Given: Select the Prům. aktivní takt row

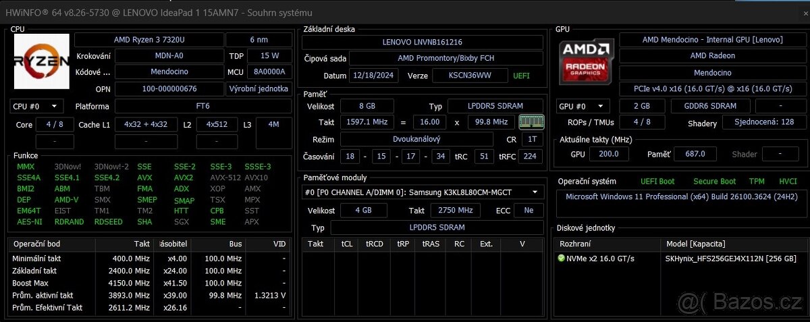Looking at the screenshot, I should point(151,295).
